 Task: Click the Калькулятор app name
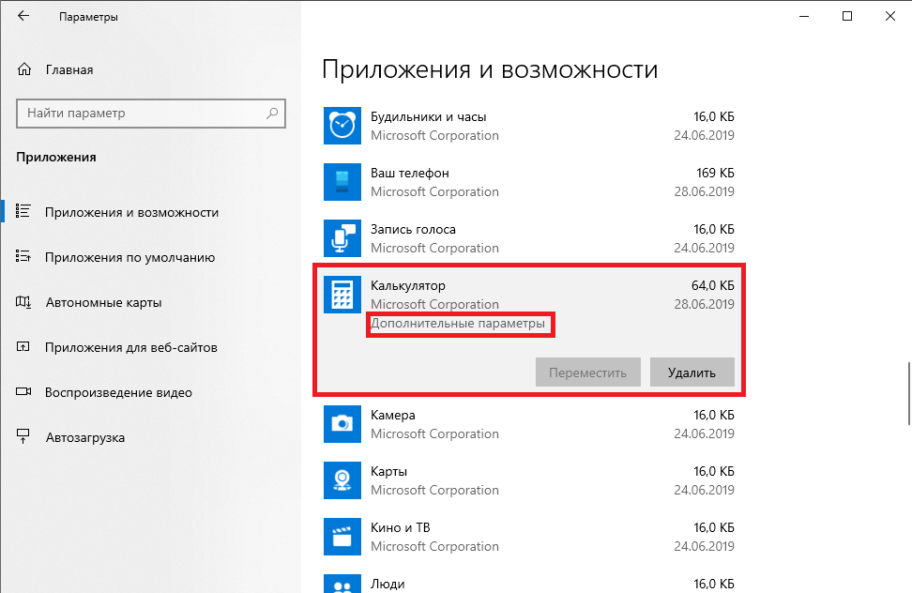point(408,285)
